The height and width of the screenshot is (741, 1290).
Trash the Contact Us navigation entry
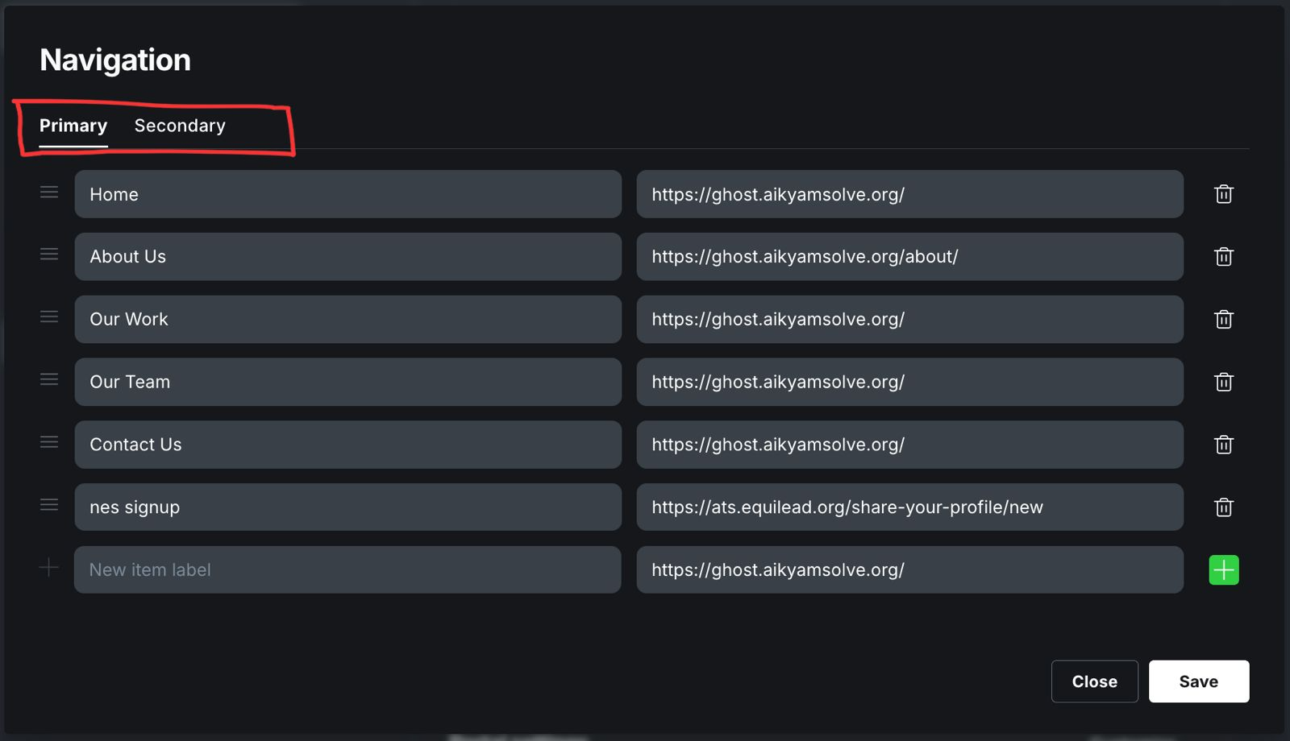click(1223, 445)
